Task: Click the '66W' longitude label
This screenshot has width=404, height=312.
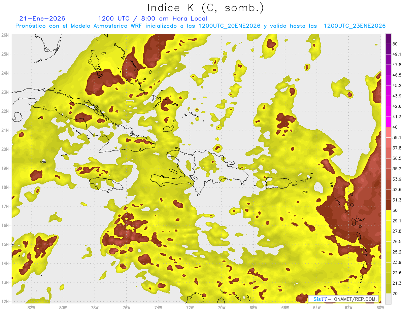Action: [285, 308]
